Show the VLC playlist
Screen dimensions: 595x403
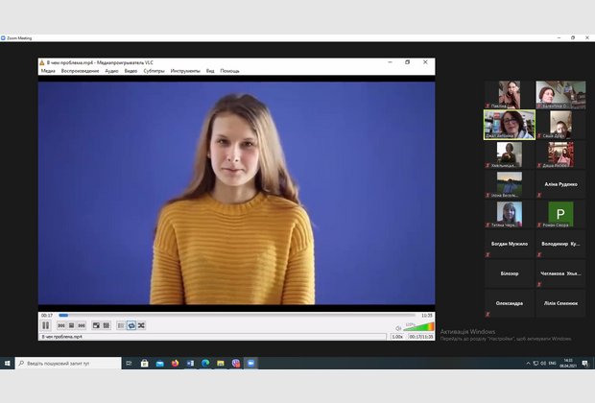[x=121, y=326]
